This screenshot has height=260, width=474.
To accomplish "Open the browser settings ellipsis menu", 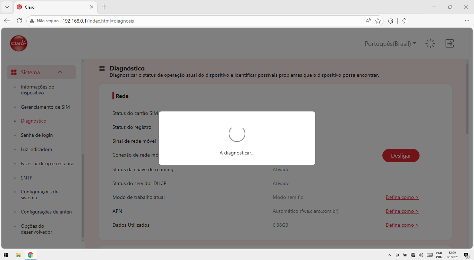I will pyautogui.click(x=467, y=21).
